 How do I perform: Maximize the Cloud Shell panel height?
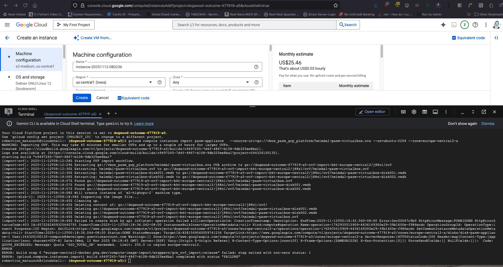tap(473, 112)
